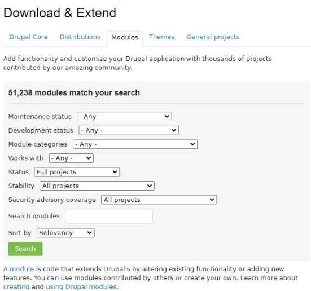Open the Stability All projects dropdown
Viewport: 311px width, 291px height.
click(97, 186)
